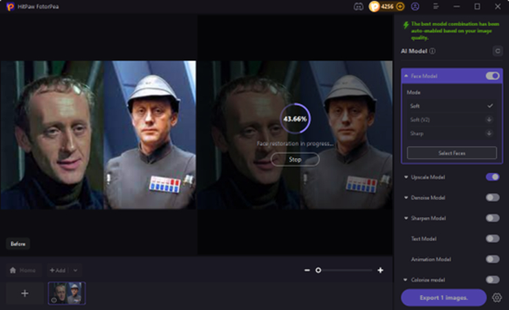Screen dimensions: 509x310
Task: Select the Soft (V2) mode option
Action: [x=451, y=119]
